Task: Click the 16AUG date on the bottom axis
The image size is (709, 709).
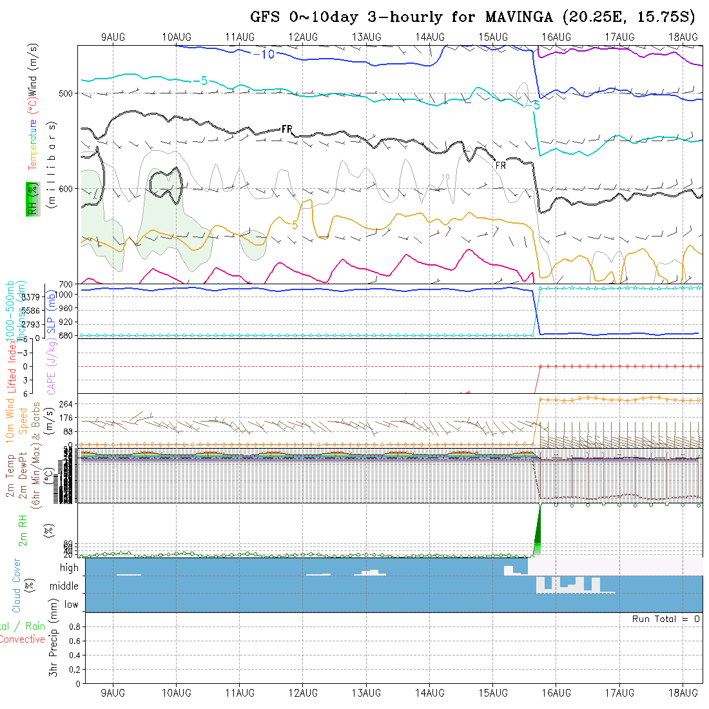Action: (x=556, y=693)
